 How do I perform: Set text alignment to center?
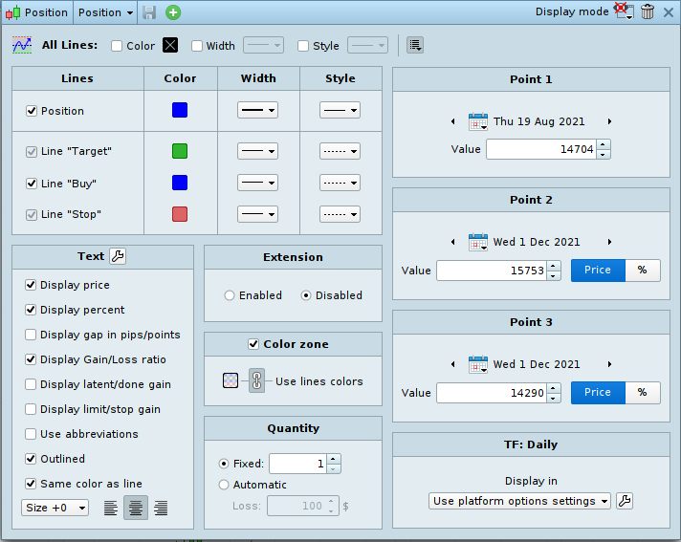coord(136,508)
